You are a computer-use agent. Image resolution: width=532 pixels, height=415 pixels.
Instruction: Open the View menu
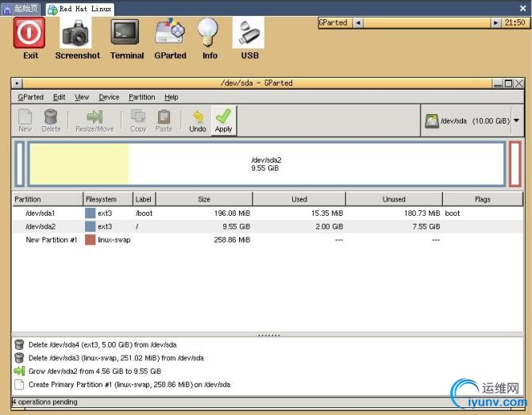click(82, 98)
